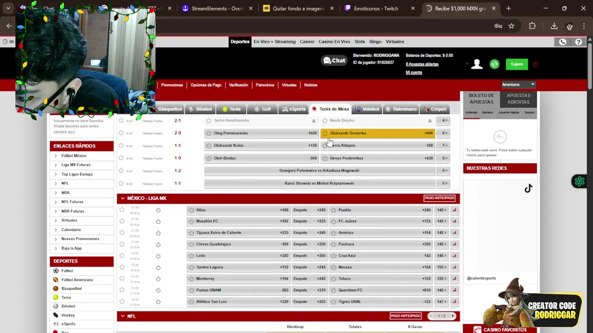Toggle star next to Oleksandr Kolos
This screenshot has height=333, width=593.
tap(209, 146)
